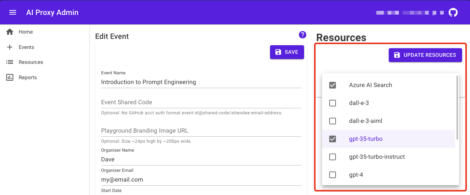Image resolution: width=470 pixels, height=195 pixels.
Task: Click the Events plus icon
Action: click(10, 47)
